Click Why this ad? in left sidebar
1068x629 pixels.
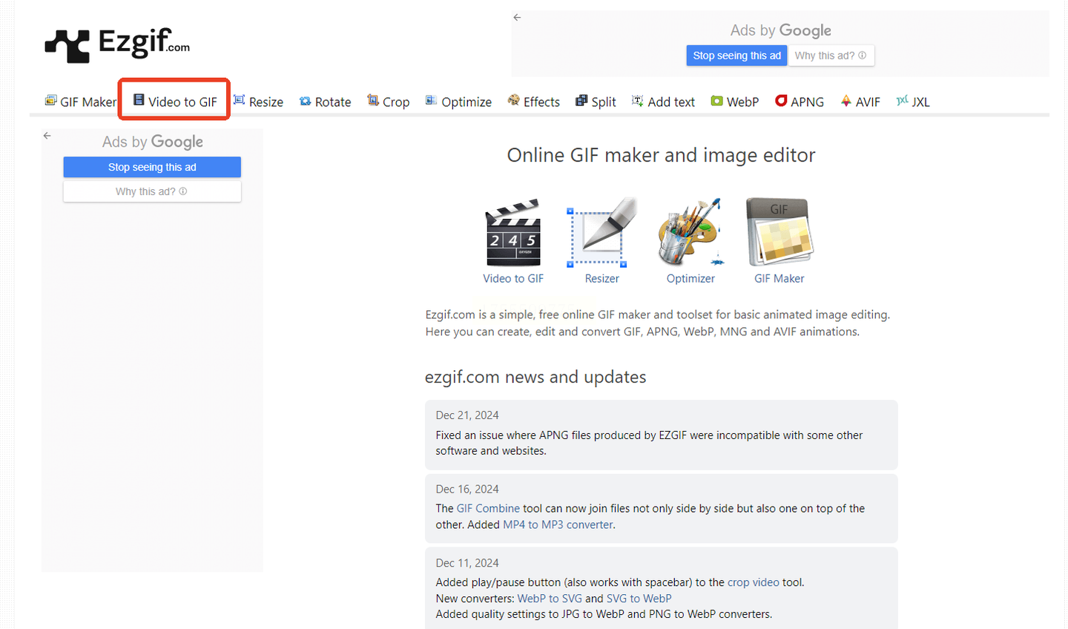pyautogui.click(x=152, y=191)
